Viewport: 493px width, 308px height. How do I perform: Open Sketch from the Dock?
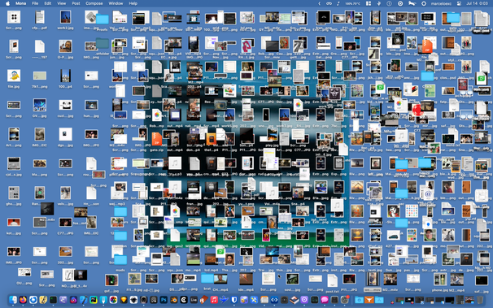(x=124, y=300)
